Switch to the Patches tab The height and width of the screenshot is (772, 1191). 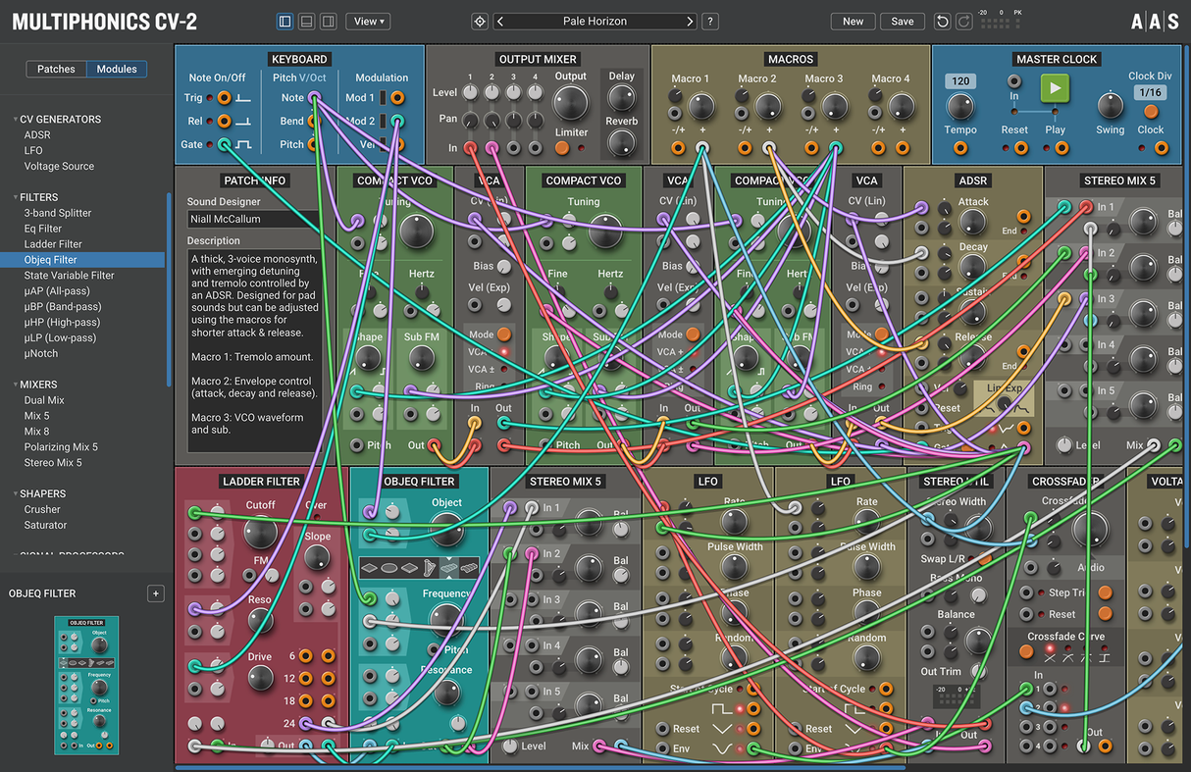56,69
